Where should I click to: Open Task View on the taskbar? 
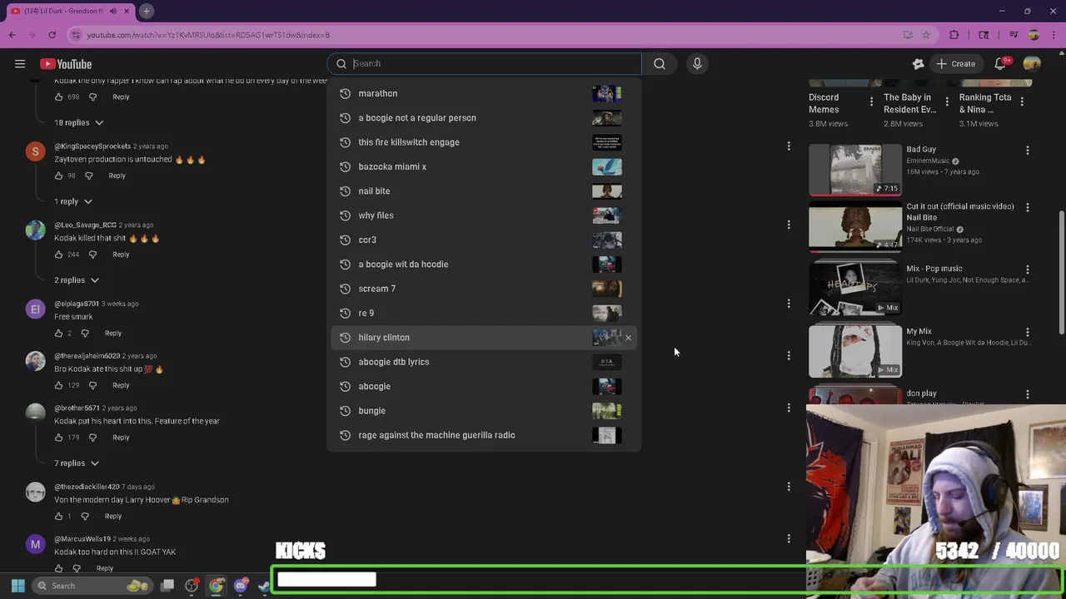tap(167, 586)
